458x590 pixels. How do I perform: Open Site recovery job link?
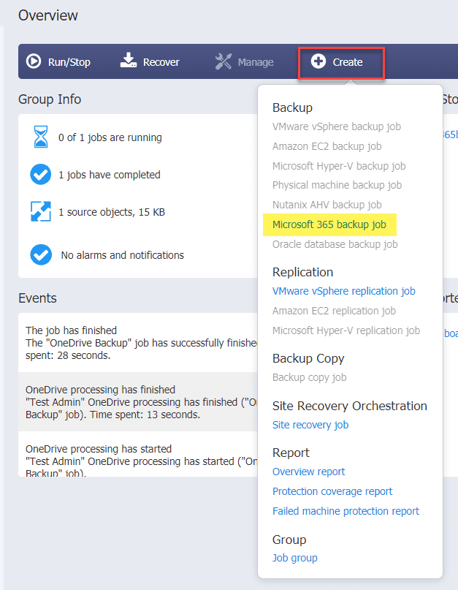(x=310, y=425)
